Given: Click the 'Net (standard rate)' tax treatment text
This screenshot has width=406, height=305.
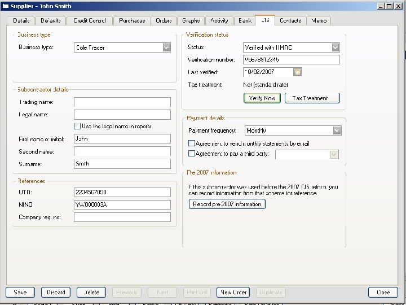Looking at the screenshot, I should (266, 85).
